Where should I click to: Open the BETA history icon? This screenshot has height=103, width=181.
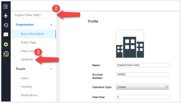[6, 54]
